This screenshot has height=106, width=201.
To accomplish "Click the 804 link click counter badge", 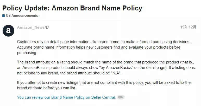I will [x=121, y=97].
